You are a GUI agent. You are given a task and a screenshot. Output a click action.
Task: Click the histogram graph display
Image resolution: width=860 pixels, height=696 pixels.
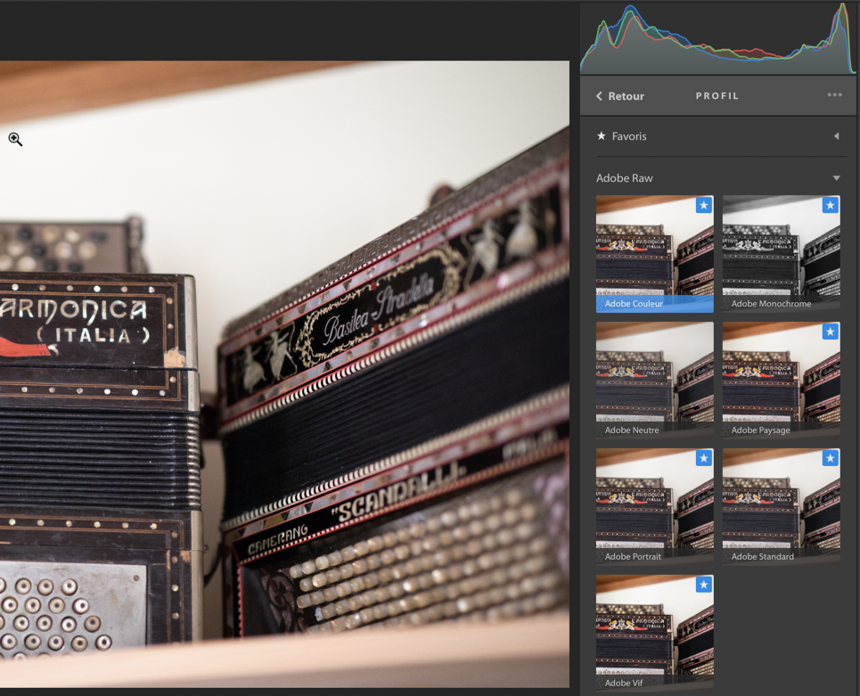(718, 38)
